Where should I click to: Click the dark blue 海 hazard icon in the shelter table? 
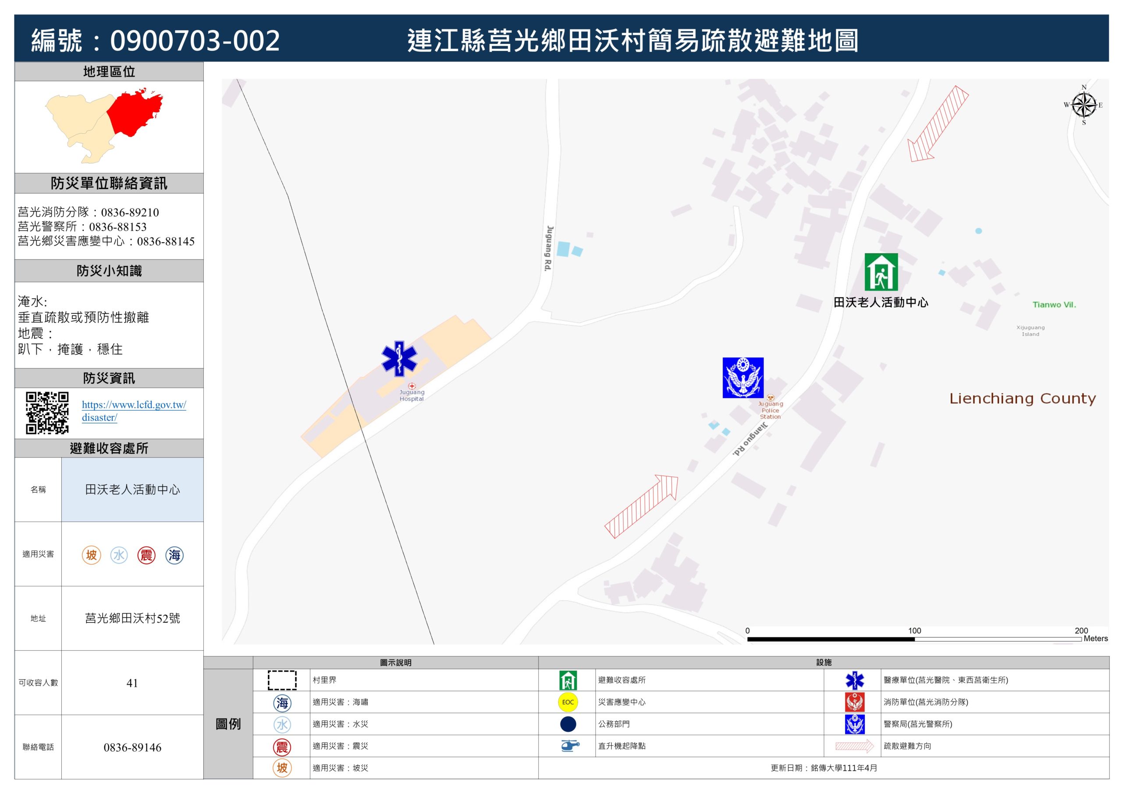[x=174, y=555]
